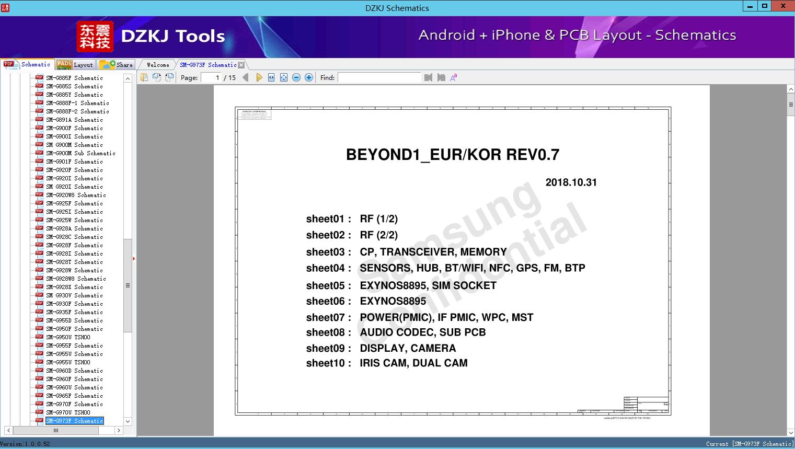Image resolution: width=795 pixels, height=449 pixels.
Task: Select SM-G935F Schematic
Action: (x=74, y=312)
